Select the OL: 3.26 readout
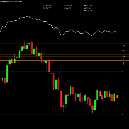The width and height of the screenshot is (129, 129). click(88, 11)
